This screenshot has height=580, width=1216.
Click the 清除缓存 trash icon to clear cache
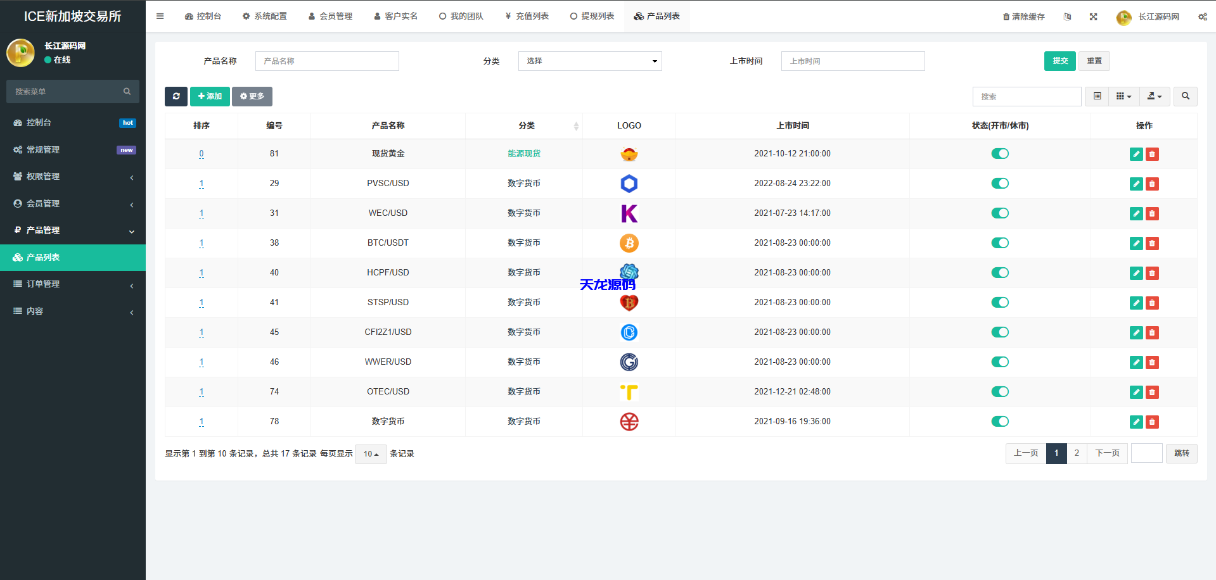1006,16
